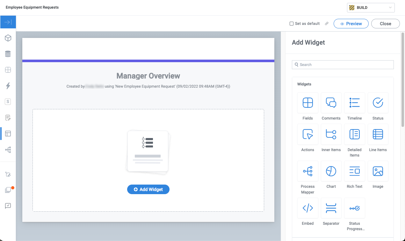Screen dimensions: 405x241
Task: Copy link using the chain icon
Action: [327, 24]
